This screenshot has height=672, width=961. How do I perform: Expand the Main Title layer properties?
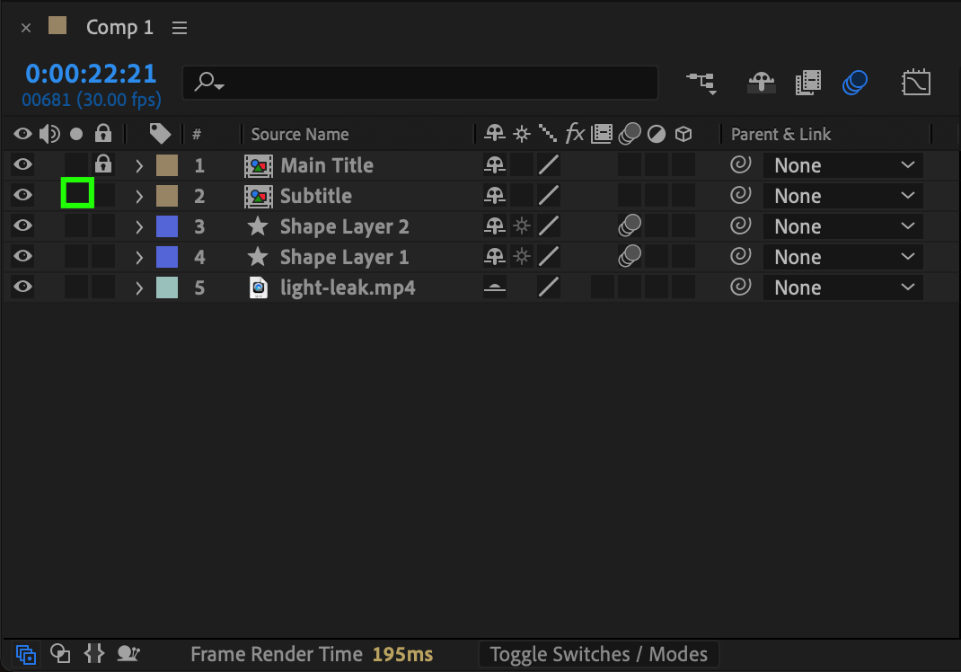tap(139, 165)
